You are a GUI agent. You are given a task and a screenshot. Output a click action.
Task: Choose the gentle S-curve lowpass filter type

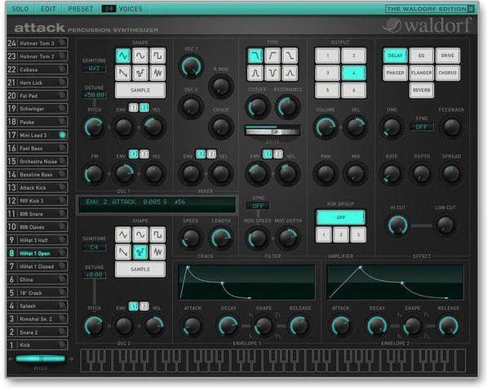[x=290, y=56]
